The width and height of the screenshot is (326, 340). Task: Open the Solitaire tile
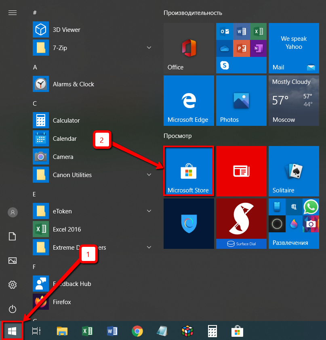pos(294,171)
